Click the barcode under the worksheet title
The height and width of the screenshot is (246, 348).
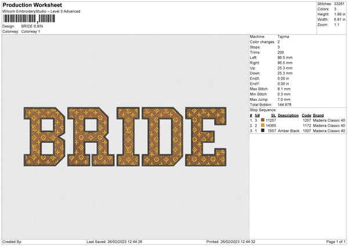tap(29, 19)
